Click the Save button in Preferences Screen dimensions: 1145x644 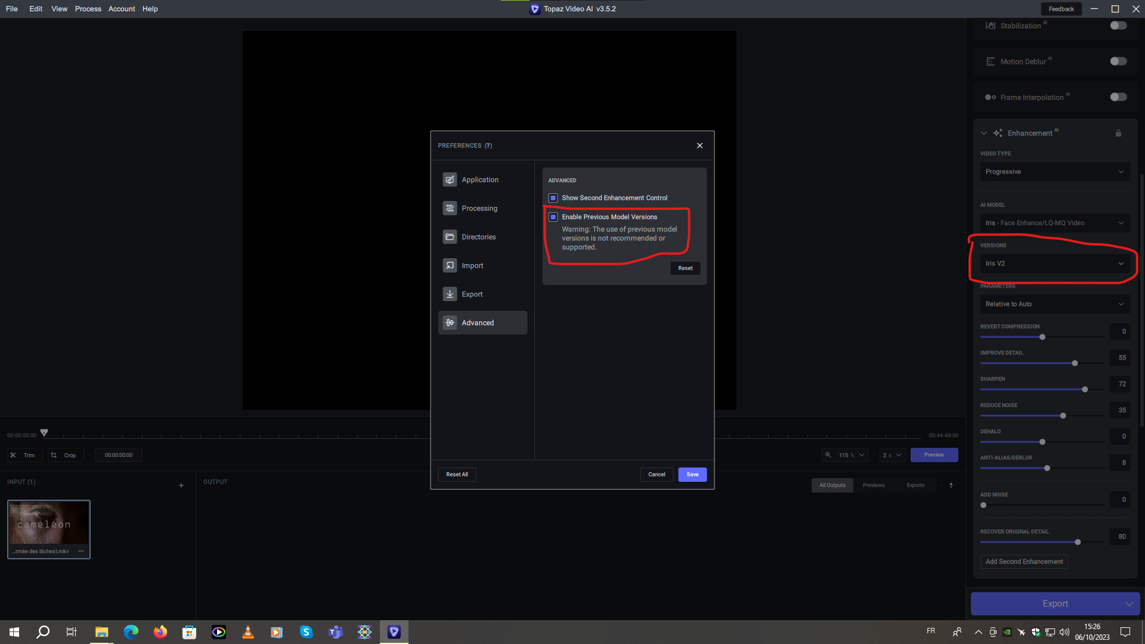pos(692,475)
